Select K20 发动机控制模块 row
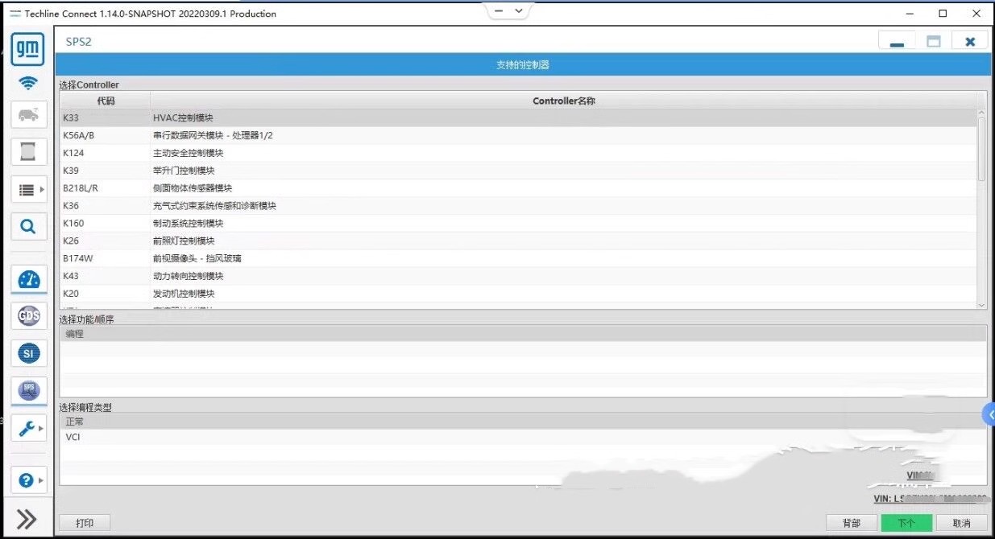995x539 pixels. pyautogui.click(x=518, y=294)
